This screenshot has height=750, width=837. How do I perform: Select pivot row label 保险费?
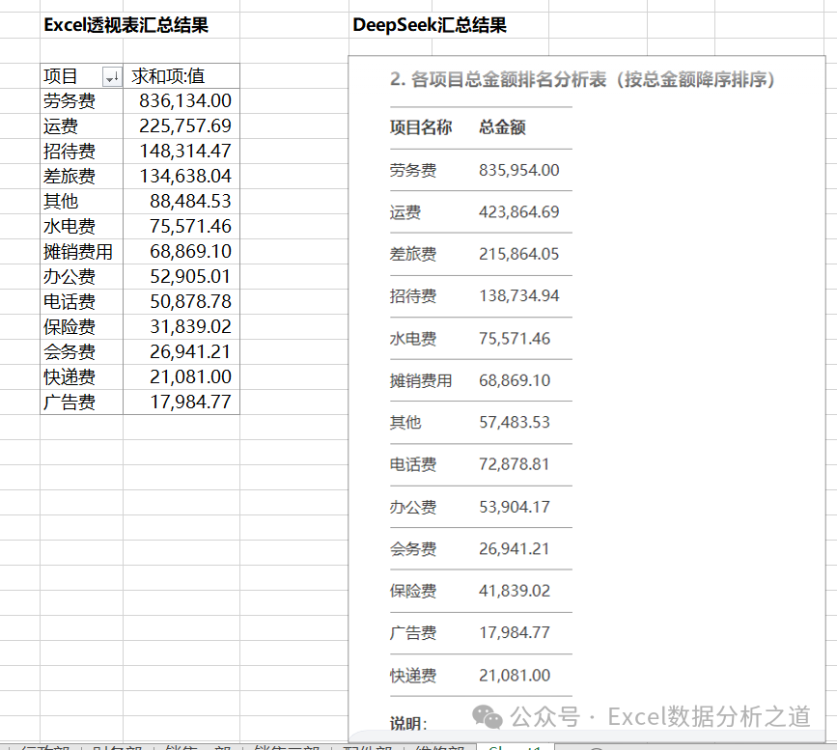point(82,326)
